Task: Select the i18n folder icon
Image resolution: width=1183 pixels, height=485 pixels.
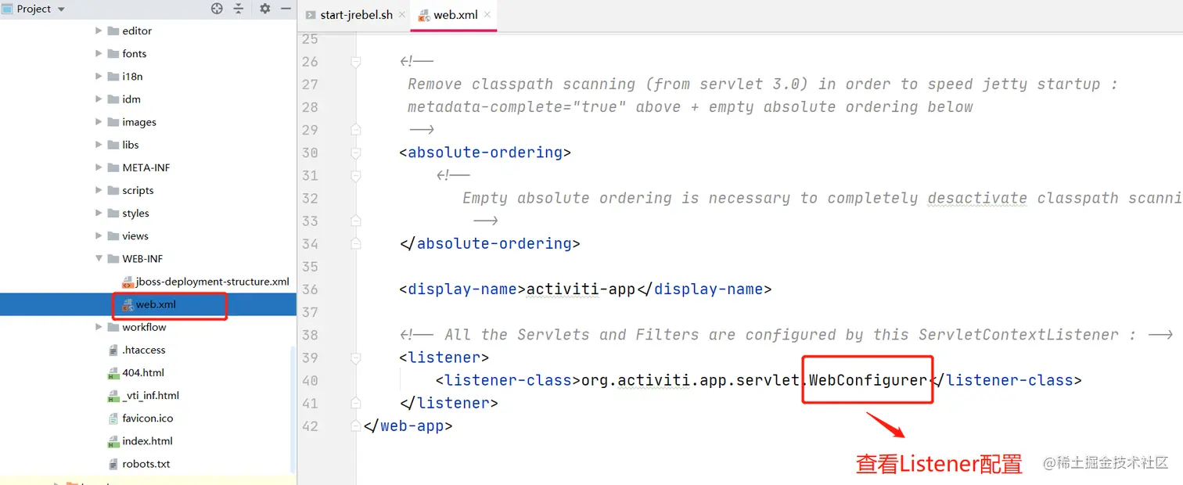Action: (113, 77)
